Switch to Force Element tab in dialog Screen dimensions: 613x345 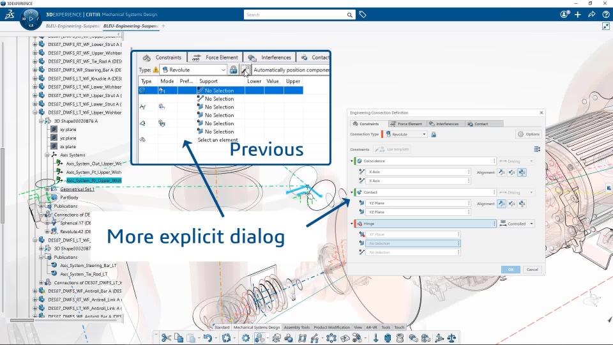tap(406, 123)
